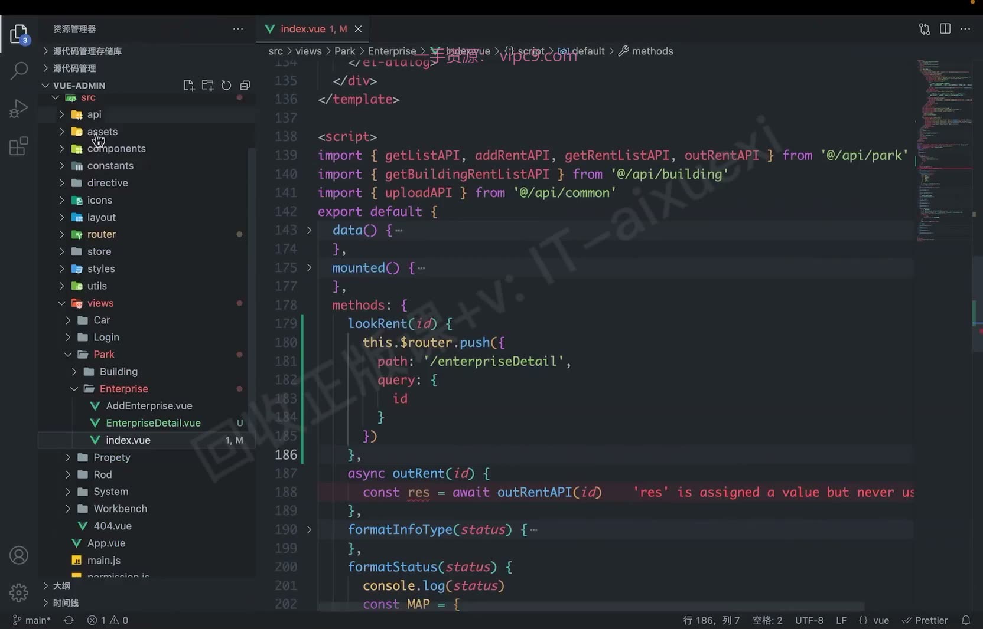This screenshot has width=983, height=629.
Task: Close the index.vue editor tab
Action: pyautogui.click(x=358, y=29)
